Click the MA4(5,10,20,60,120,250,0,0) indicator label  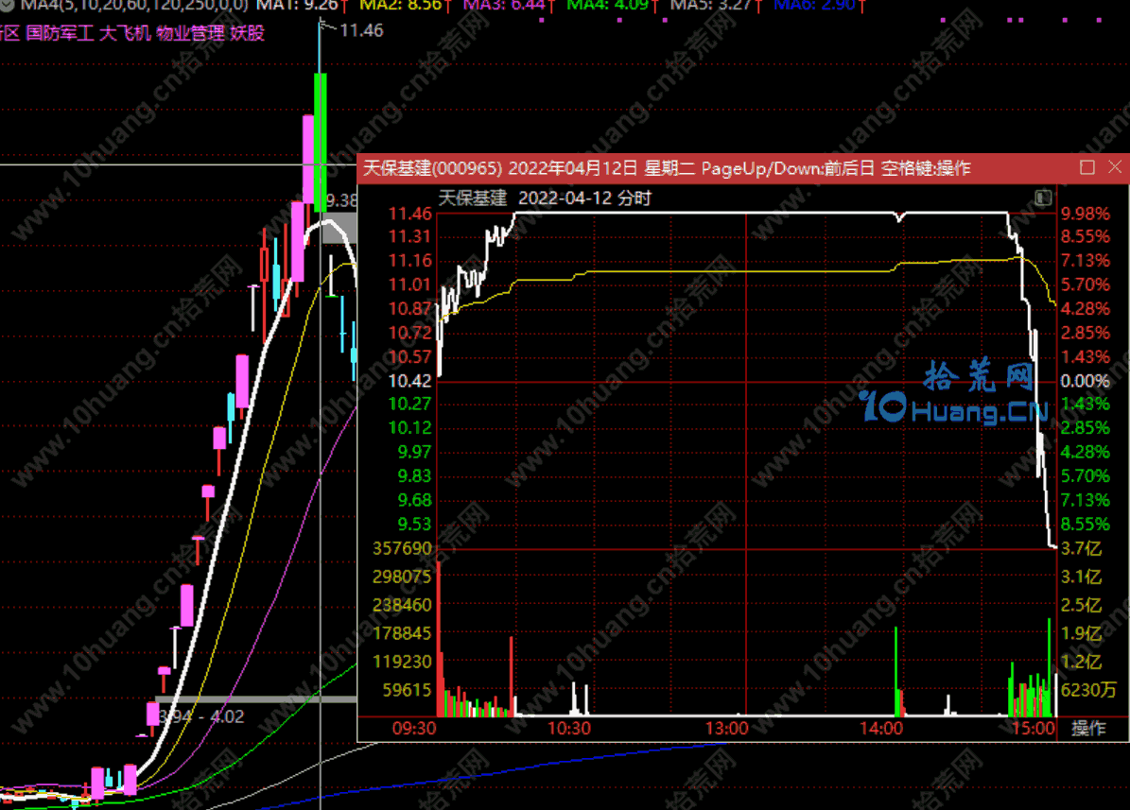point(134,5)
